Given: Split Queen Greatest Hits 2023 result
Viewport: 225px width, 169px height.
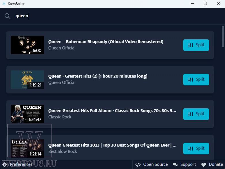Looking at the screenshot, I should coord(196,149).
